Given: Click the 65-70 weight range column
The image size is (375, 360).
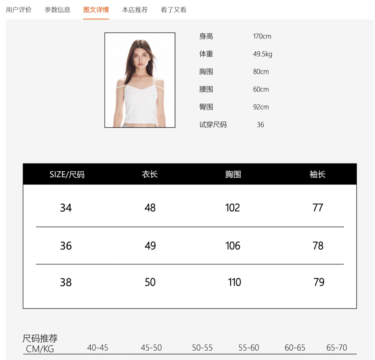Looking at the screenshot, I should 337,348.
